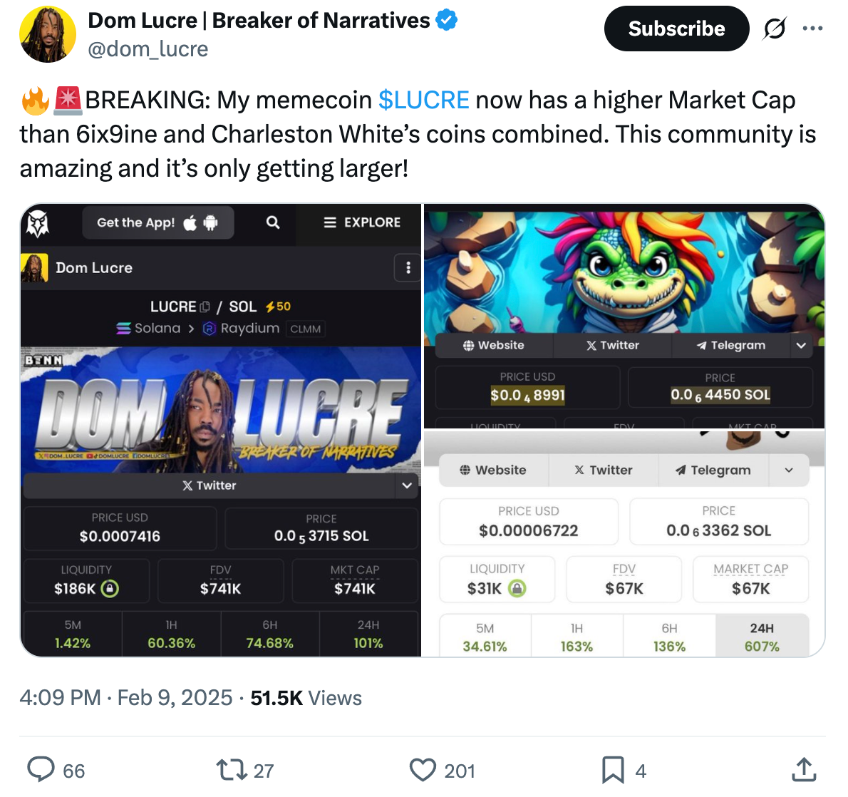Image resolution: width=848 pixels, height=797 pixels.
Task: Open the Dom Lucre DEX screenshot image
Action: [x=221, y=431]
